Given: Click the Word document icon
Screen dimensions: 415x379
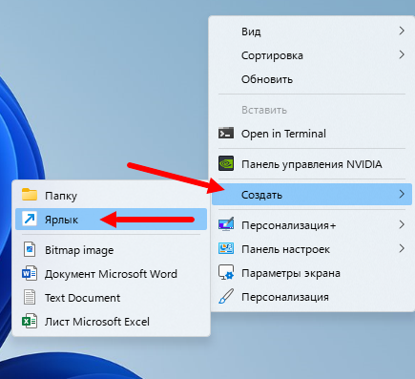Looking at the screenshot, I should coord(30,274).
